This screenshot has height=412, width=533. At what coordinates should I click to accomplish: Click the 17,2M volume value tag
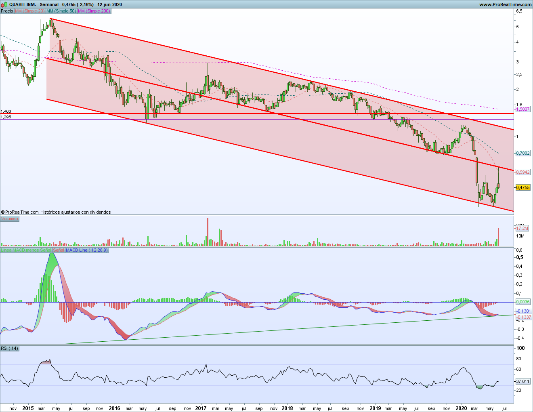pos(522,229)
